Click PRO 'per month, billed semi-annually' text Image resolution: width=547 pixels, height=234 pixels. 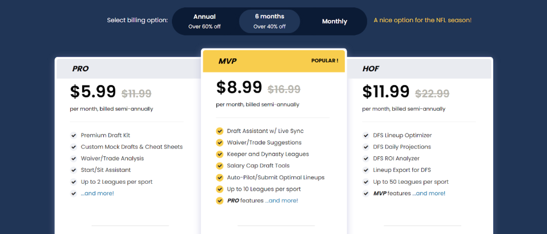pos(111,109)
